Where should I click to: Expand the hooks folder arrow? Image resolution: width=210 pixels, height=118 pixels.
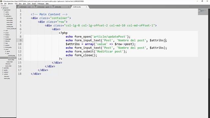pyautogui.click(x=4, y=37)
